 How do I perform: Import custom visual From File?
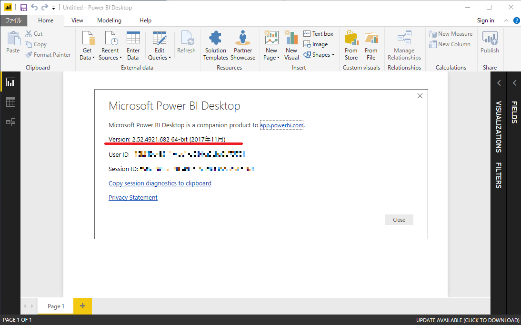[x=371, y=46]
